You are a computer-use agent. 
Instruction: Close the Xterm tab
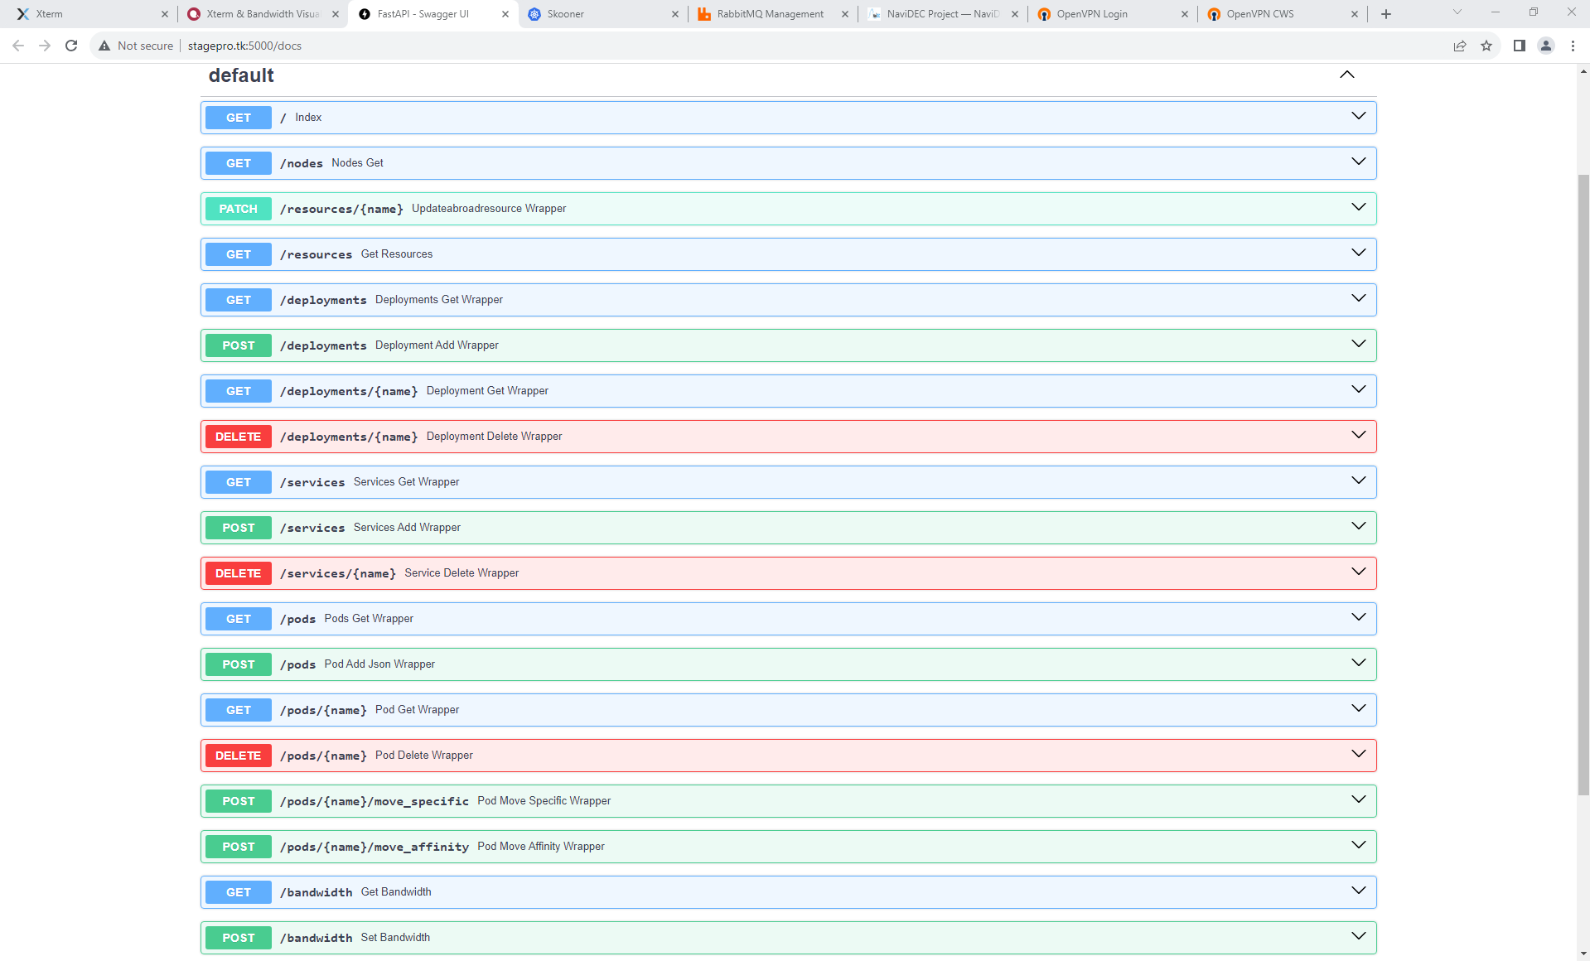pyautogui.click(x=165, y=14)
